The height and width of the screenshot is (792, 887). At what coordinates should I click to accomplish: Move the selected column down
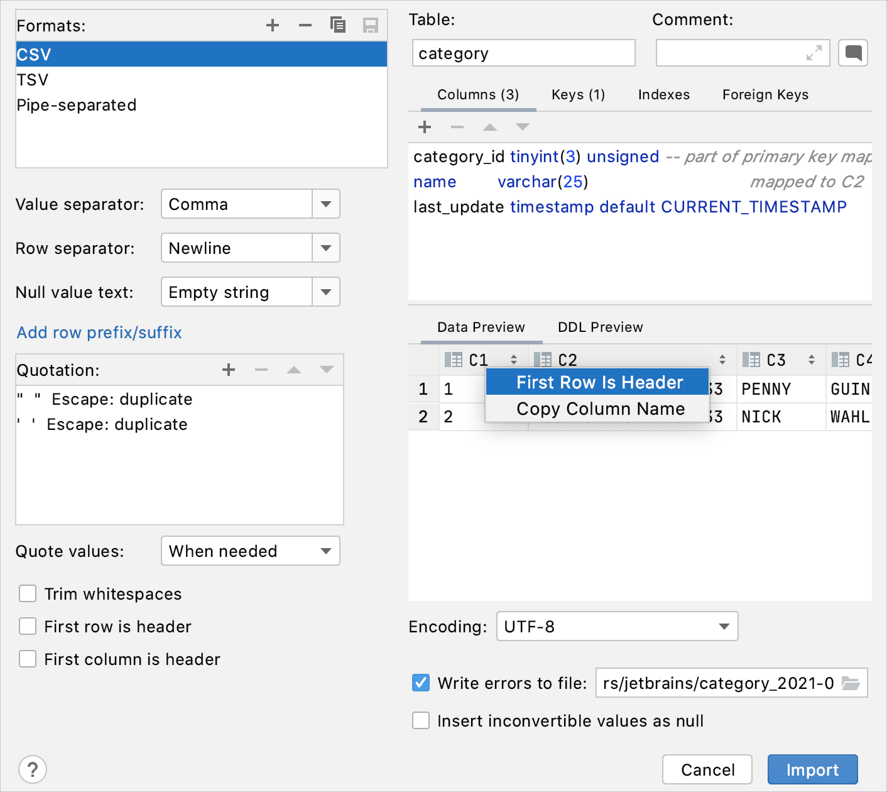click(x=522, y=127)
